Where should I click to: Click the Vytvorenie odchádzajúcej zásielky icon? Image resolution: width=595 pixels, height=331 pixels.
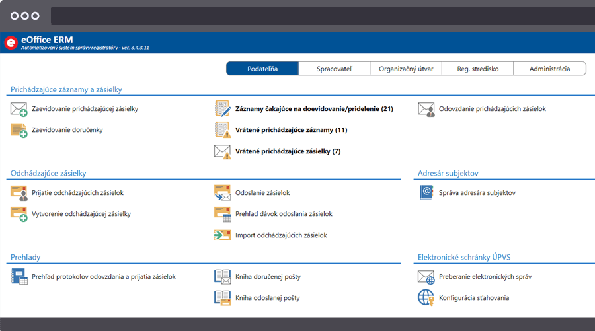click(x=19, y=214)
